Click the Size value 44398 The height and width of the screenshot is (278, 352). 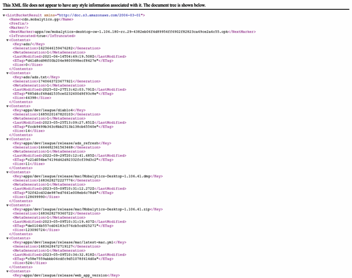pos(31,98)
